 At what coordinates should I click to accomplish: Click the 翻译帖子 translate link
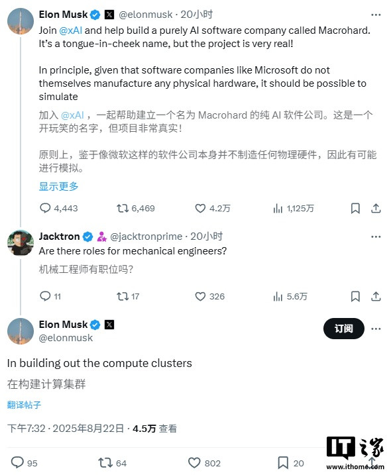click(24, 405)
